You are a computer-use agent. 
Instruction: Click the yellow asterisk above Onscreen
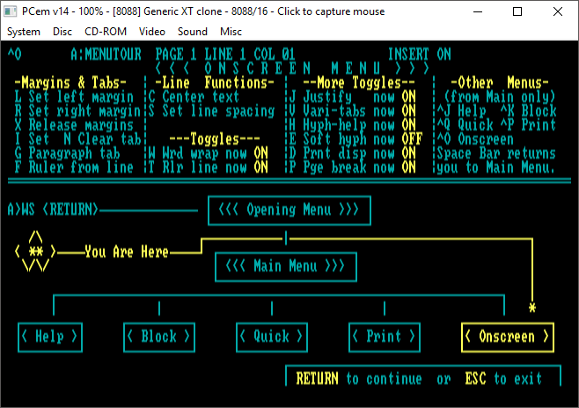coord(532,308)
